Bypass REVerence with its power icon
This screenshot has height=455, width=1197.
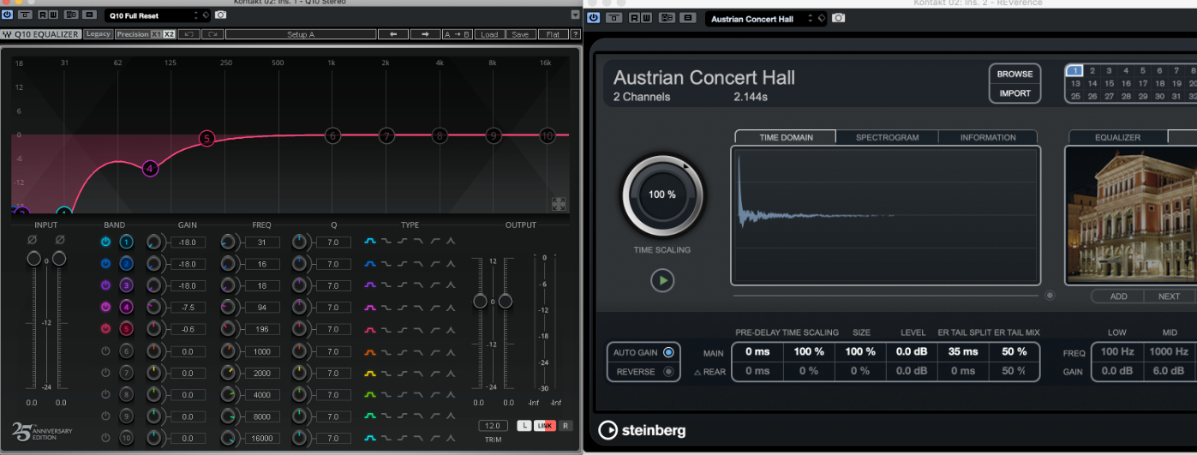593,18
